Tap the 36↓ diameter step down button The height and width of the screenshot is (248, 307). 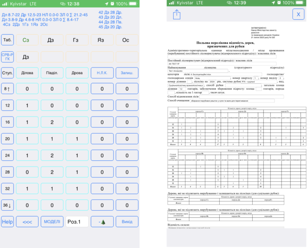click(7, 205)
